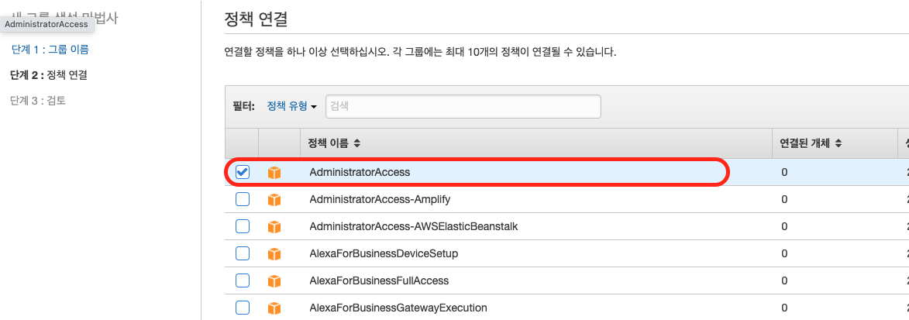This screenshot has width=909, height=320.
Task: Go to 단계 1 : 그룹 이름 step
Action: (x=50, y=50)
